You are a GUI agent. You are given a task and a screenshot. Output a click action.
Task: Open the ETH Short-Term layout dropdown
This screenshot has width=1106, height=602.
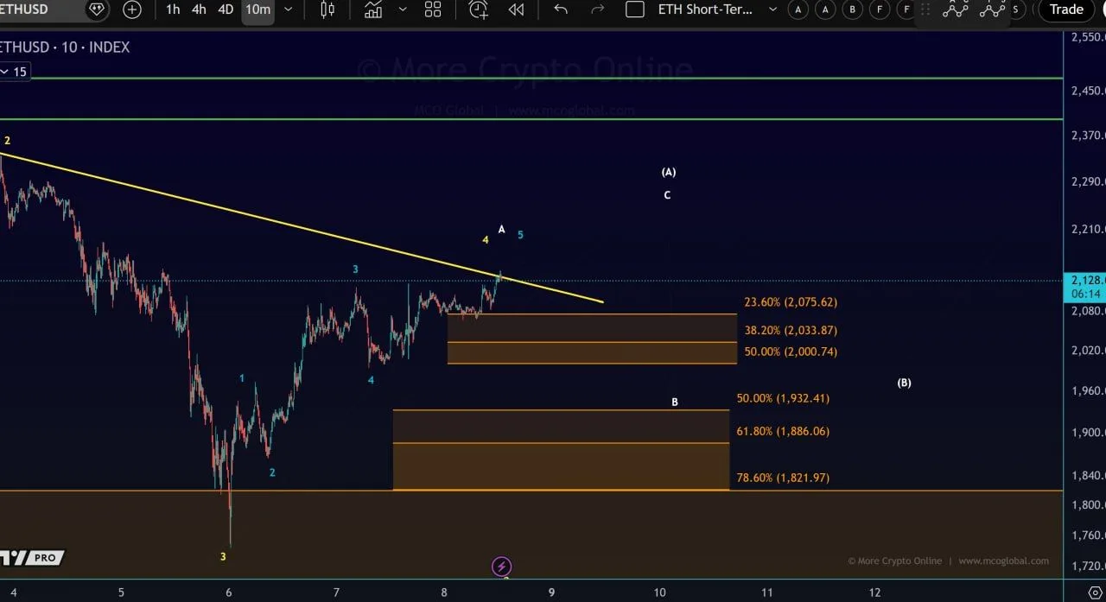point(772,10)
